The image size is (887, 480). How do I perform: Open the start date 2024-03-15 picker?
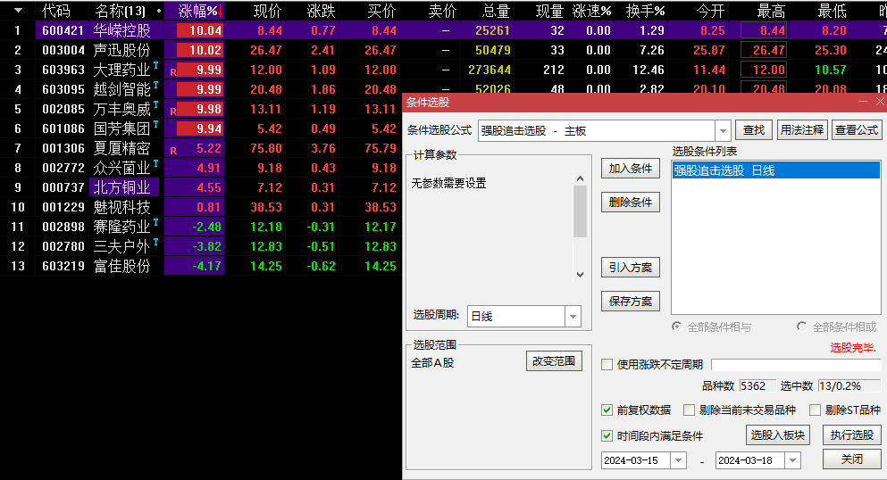tap(678, 460)
